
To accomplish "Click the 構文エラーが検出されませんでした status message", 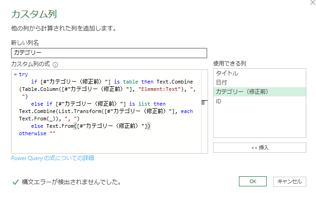I will click(72, 182).
